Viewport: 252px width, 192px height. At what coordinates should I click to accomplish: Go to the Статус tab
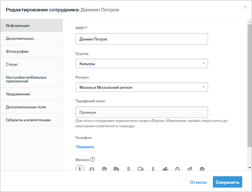pyautogui.click(x=12, y=64)
